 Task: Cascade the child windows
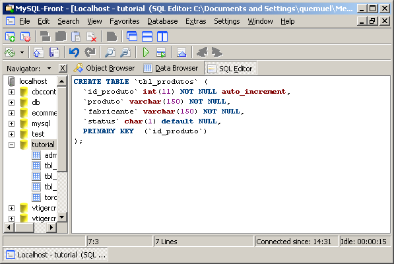[132, 37]
